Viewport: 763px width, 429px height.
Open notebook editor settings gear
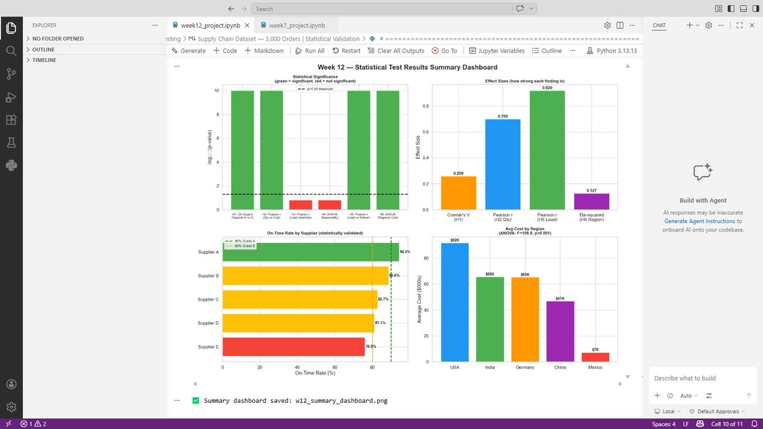tap(608, 25)
